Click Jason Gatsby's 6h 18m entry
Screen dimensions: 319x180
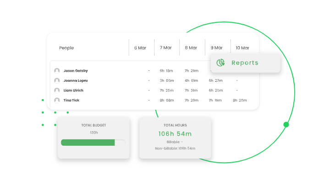[x=166, y=71]
